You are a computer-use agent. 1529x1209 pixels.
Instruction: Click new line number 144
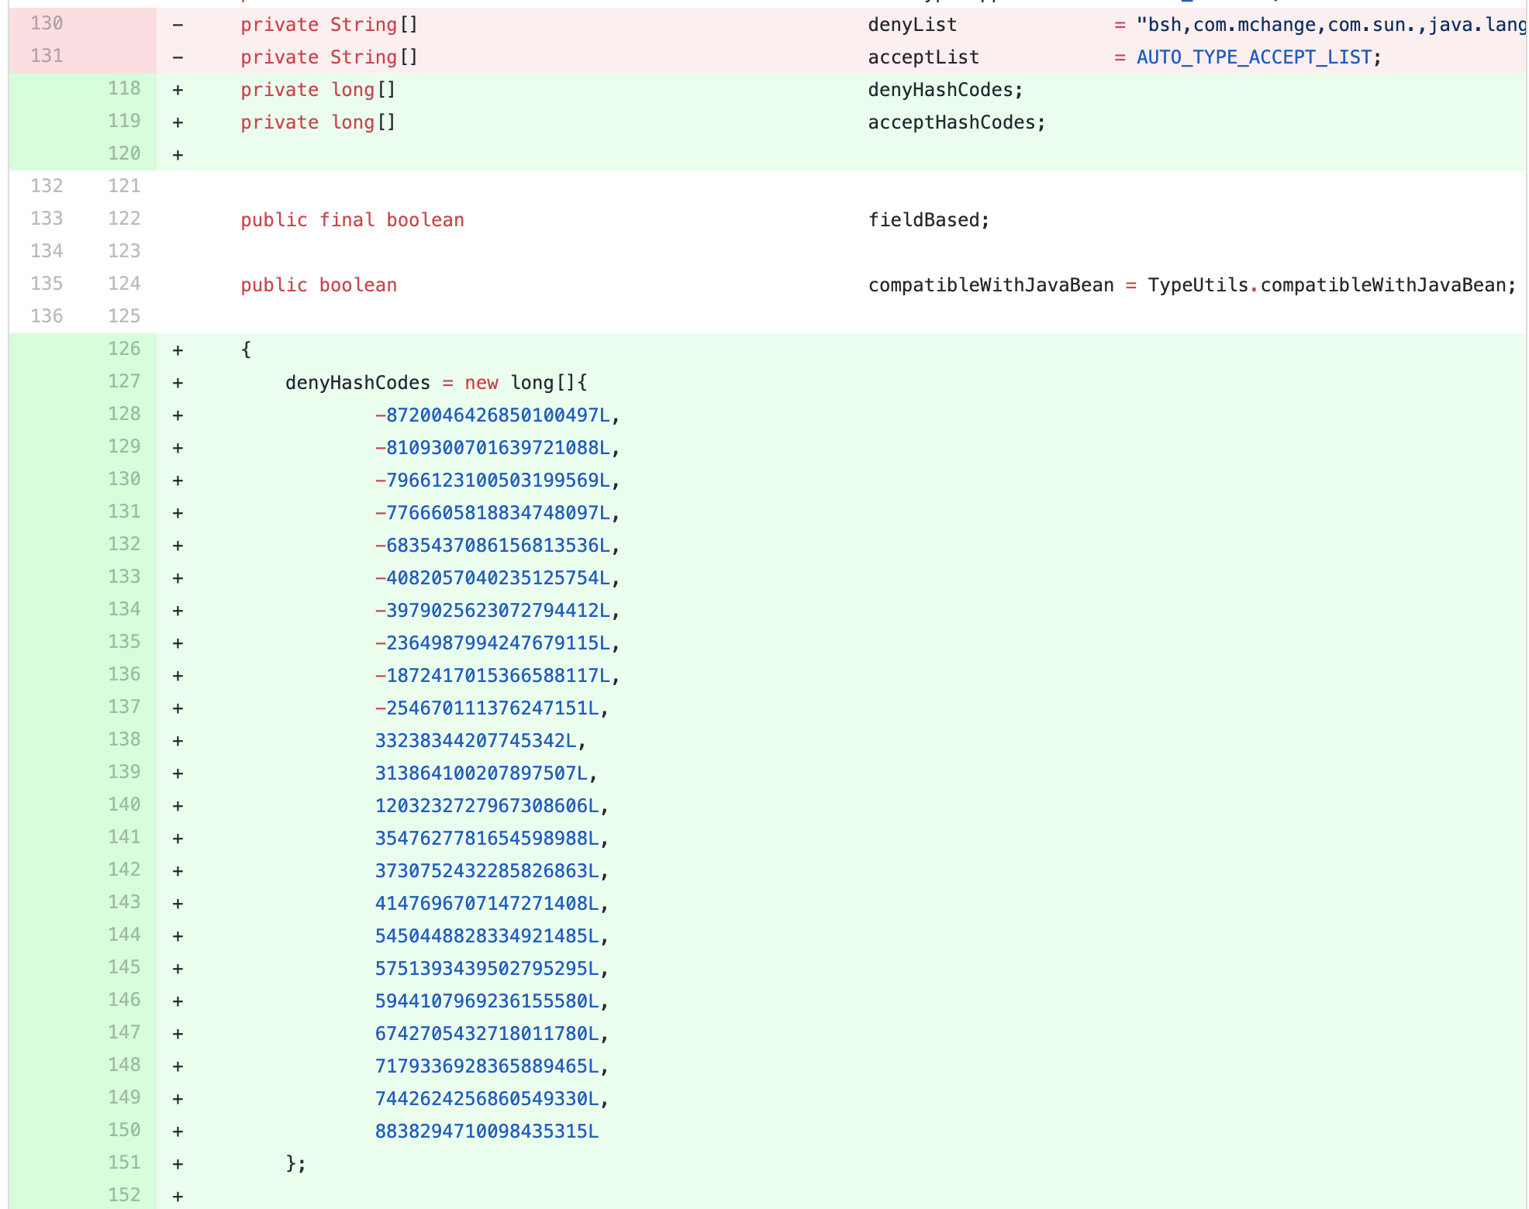[124, 935]
